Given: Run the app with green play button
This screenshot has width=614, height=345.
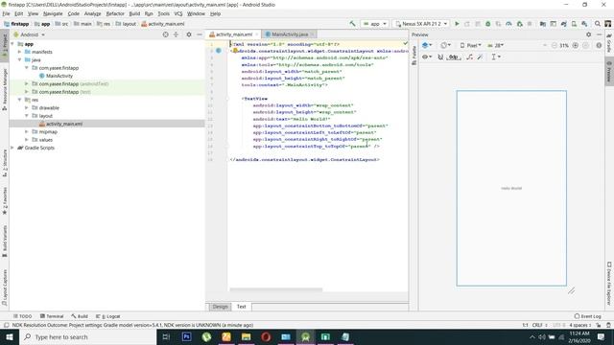Looking at the screenshot, I should pyautogui.click(x=457, y=24).
